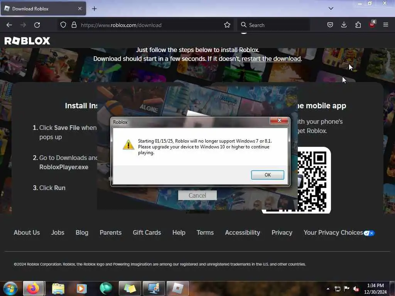Open the Jobs footer link

coord(58,232)
